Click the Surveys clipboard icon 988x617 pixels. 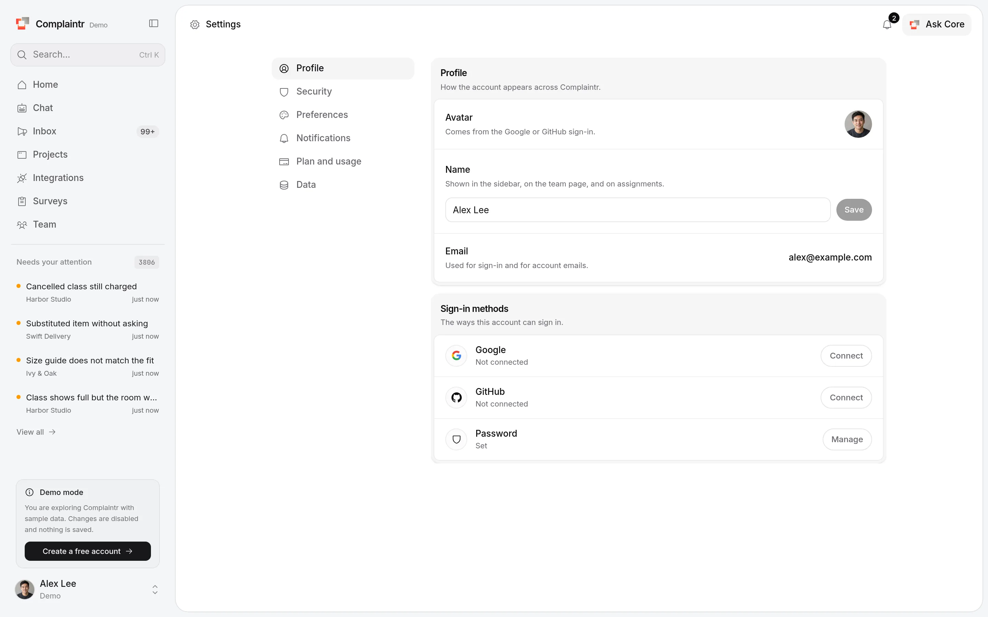point(22,201)
